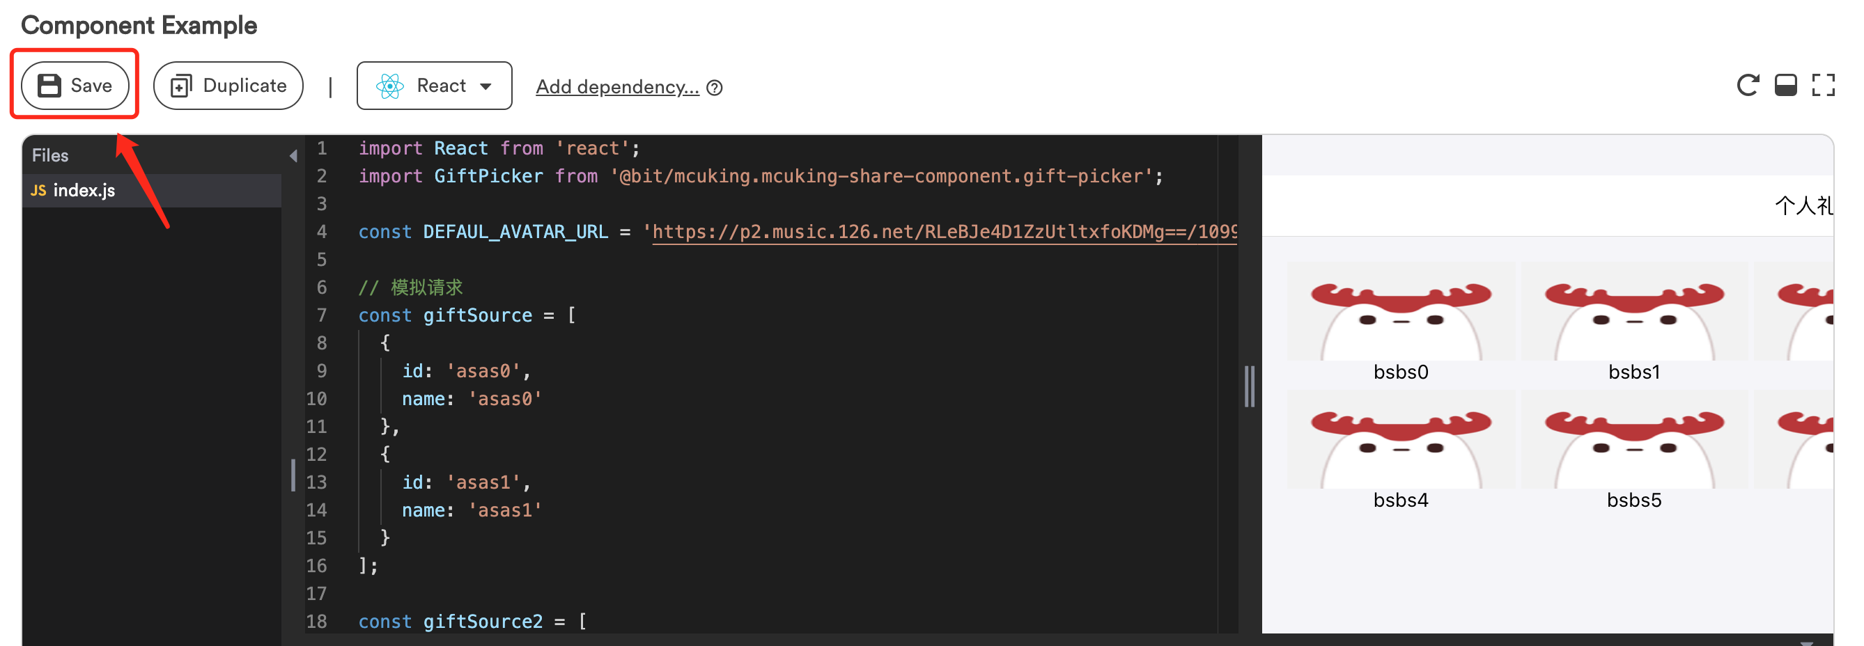This screenshot has width=1864, height=646.
Task: Open the React framework dropdown
Action: point(434,86)
